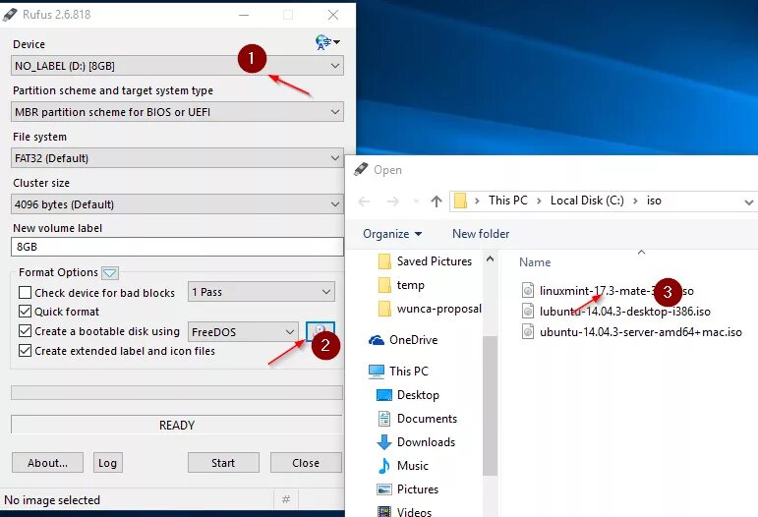
Task: Select ubuntu-14.04.3-server-amd64+mac.iso file name
Action: pos(641,332)
